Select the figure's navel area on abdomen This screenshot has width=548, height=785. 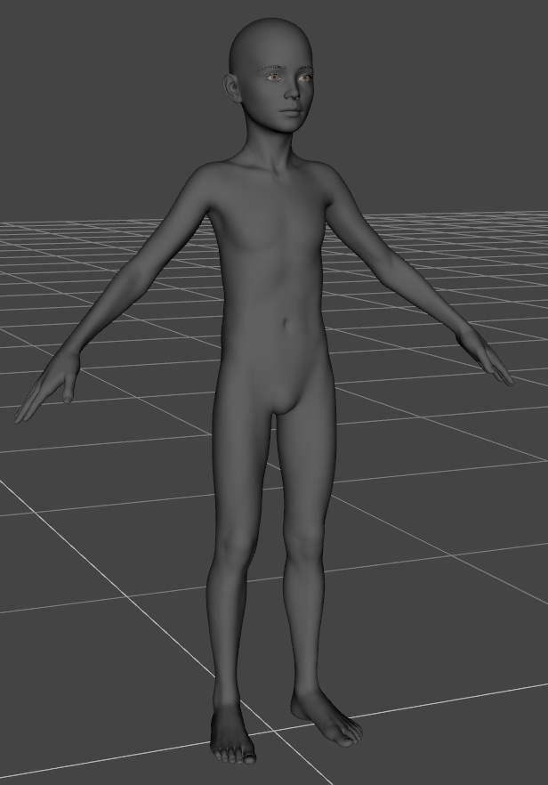tap(286, 322)
